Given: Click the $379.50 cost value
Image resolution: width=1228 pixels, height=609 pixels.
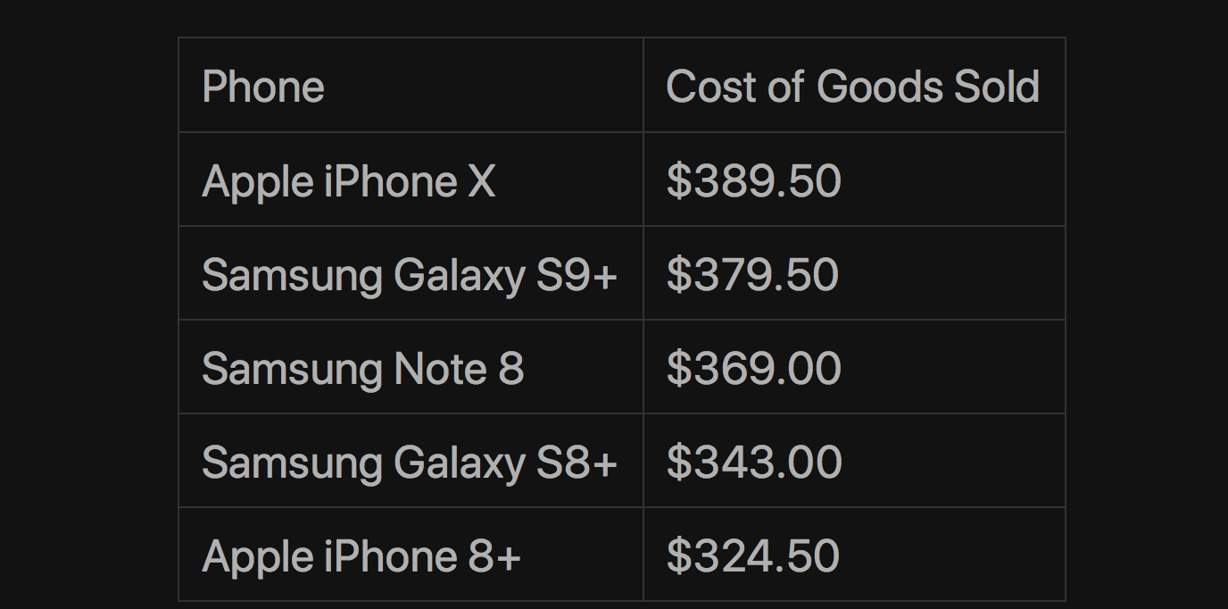Looking at the screenshot, I should coord(752,275).
